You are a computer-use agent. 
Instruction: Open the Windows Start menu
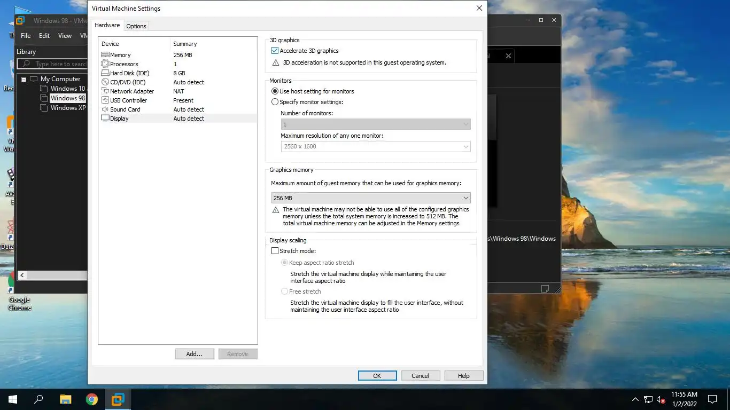tap(13, 399)
